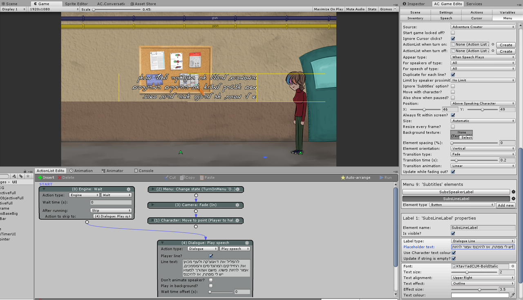Click the Paste clipboard icon
523x300 pixels.
[x=202, y=178]
